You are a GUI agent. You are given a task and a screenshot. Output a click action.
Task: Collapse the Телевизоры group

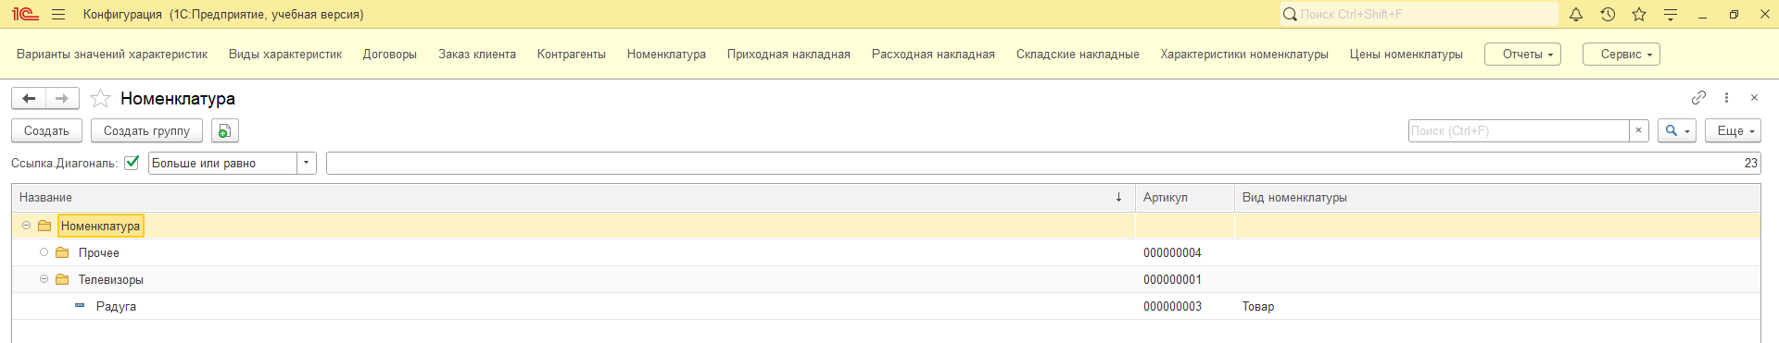pyautogui.click(x=44, y=279)
